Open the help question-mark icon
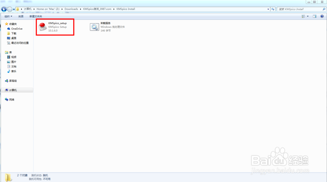The height and width of the screenshot is (182, 327). click(322, 16)
